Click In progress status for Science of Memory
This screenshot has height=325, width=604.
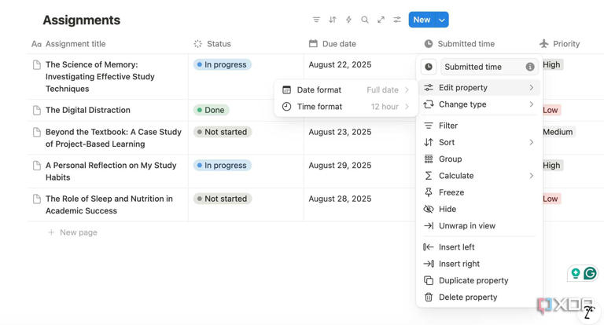tap(223, 64)
